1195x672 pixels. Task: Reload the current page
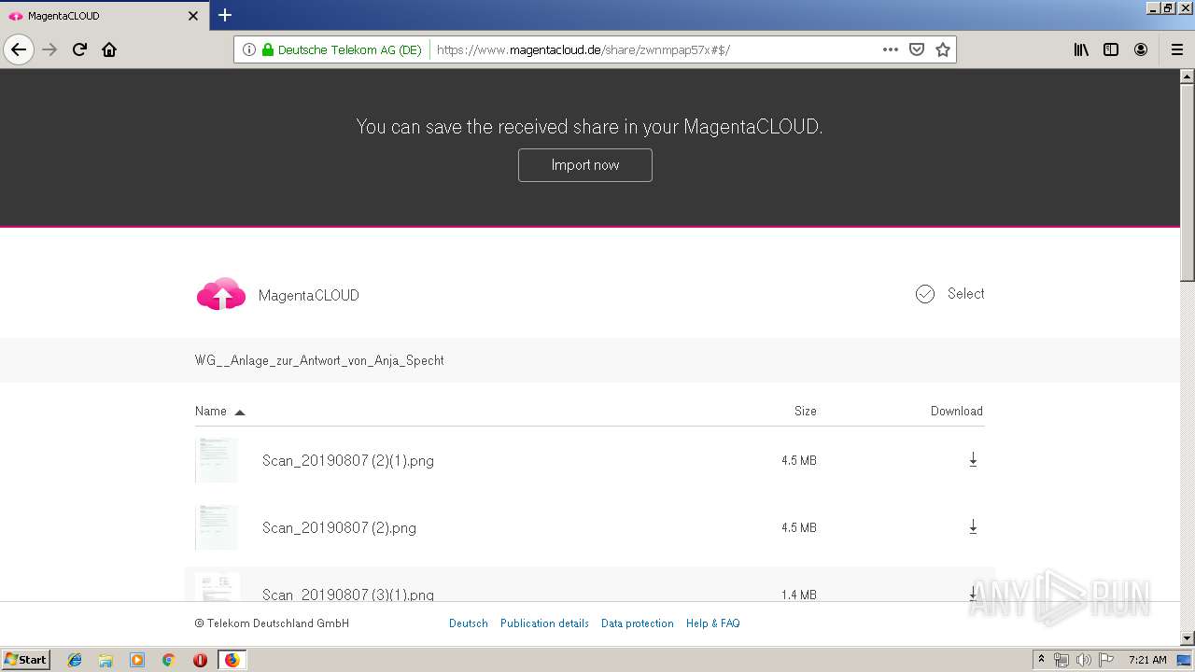coord(80,49)
